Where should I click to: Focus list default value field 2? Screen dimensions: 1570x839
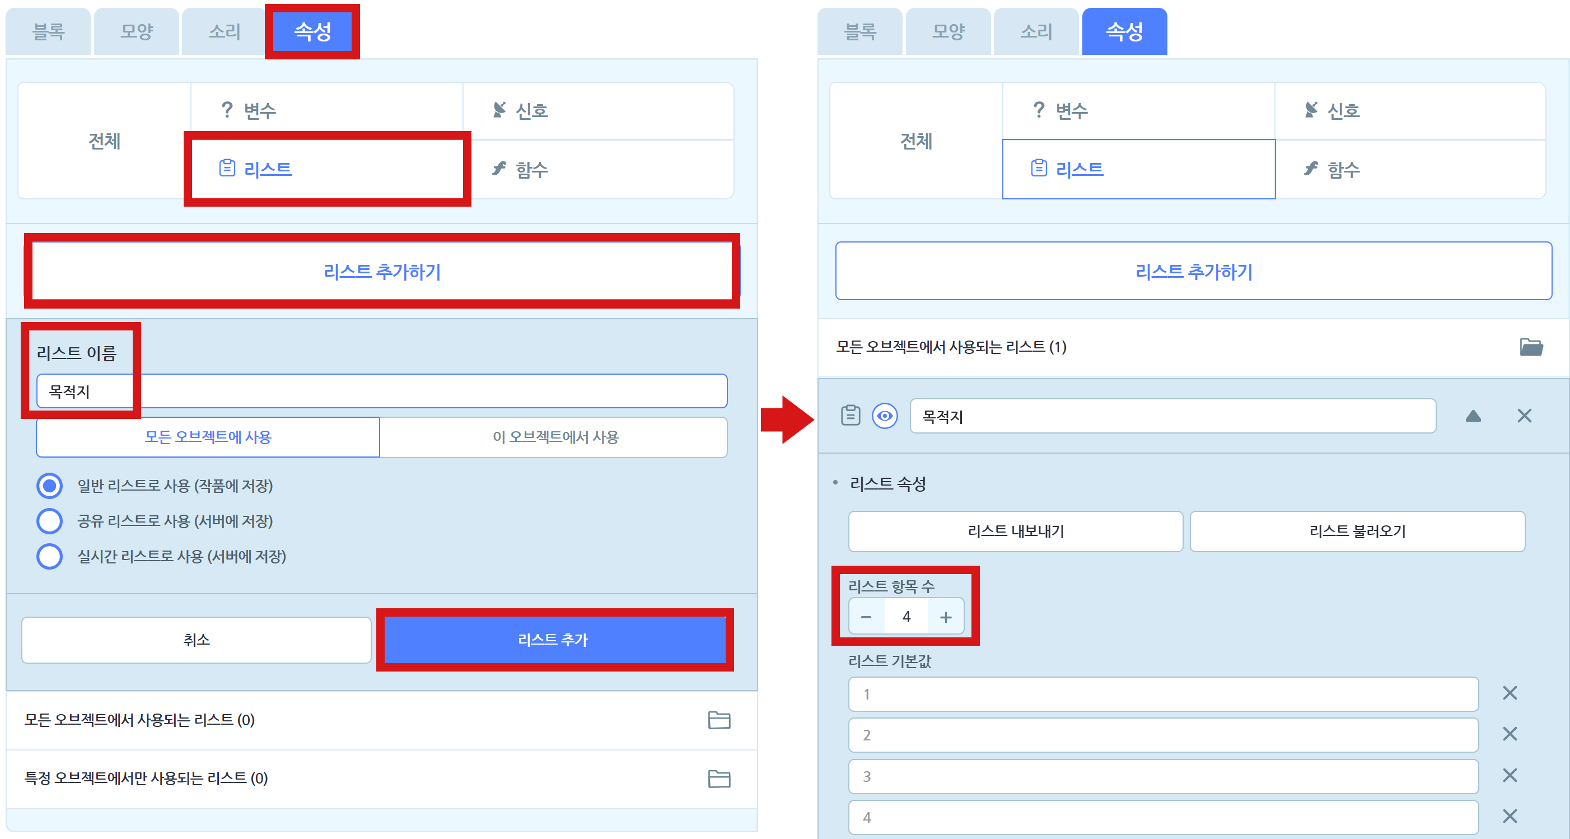click(x=1164, y=735)
